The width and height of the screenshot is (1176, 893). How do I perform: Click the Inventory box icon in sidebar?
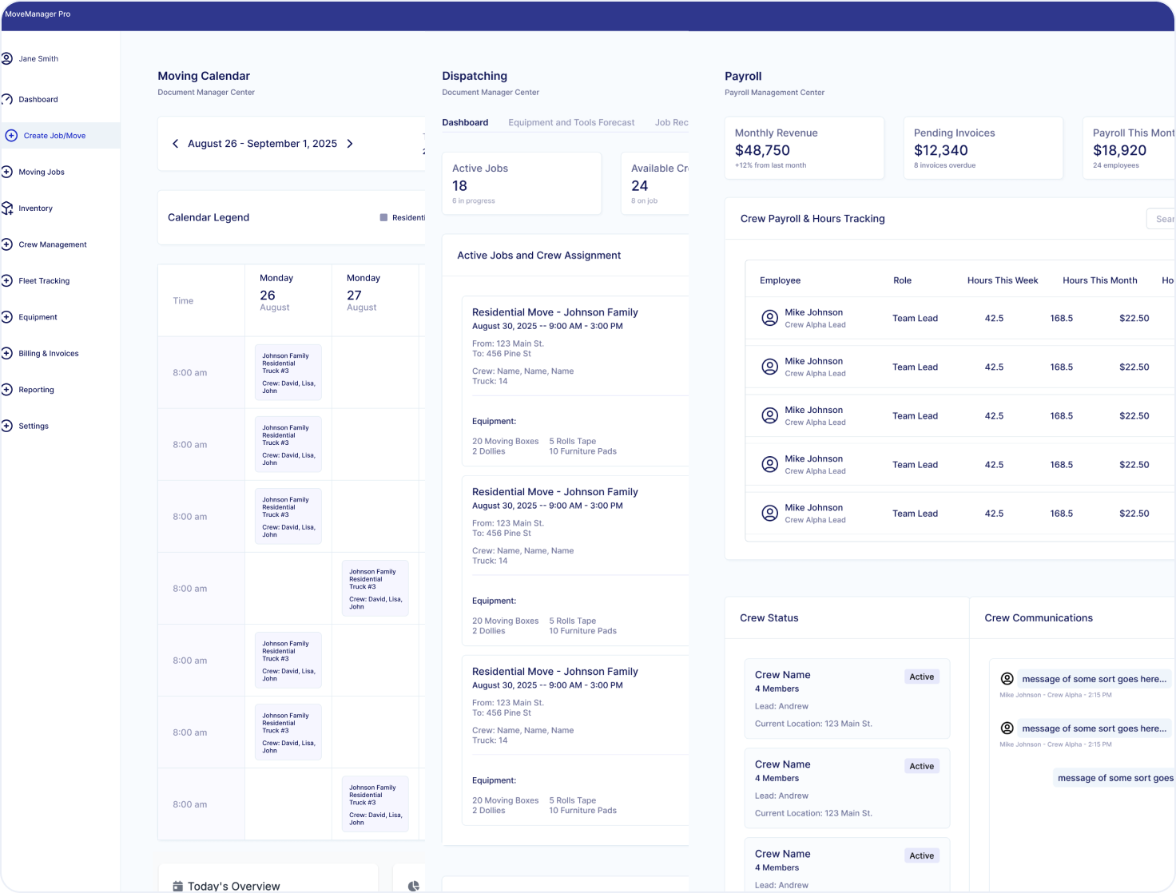(x=7, y=208)
